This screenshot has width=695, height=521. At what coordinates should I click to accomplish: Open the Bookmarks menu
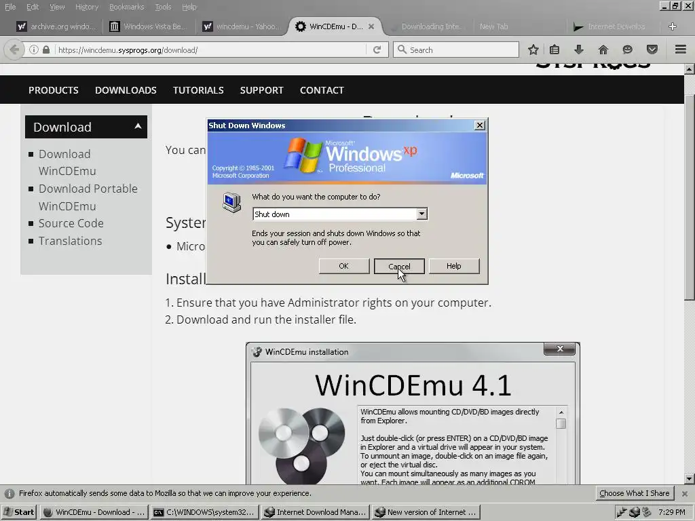[x=127, y=7]
